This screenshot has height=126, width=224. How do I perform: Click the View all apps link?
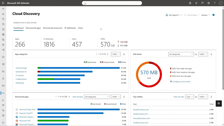pos(77,97)
